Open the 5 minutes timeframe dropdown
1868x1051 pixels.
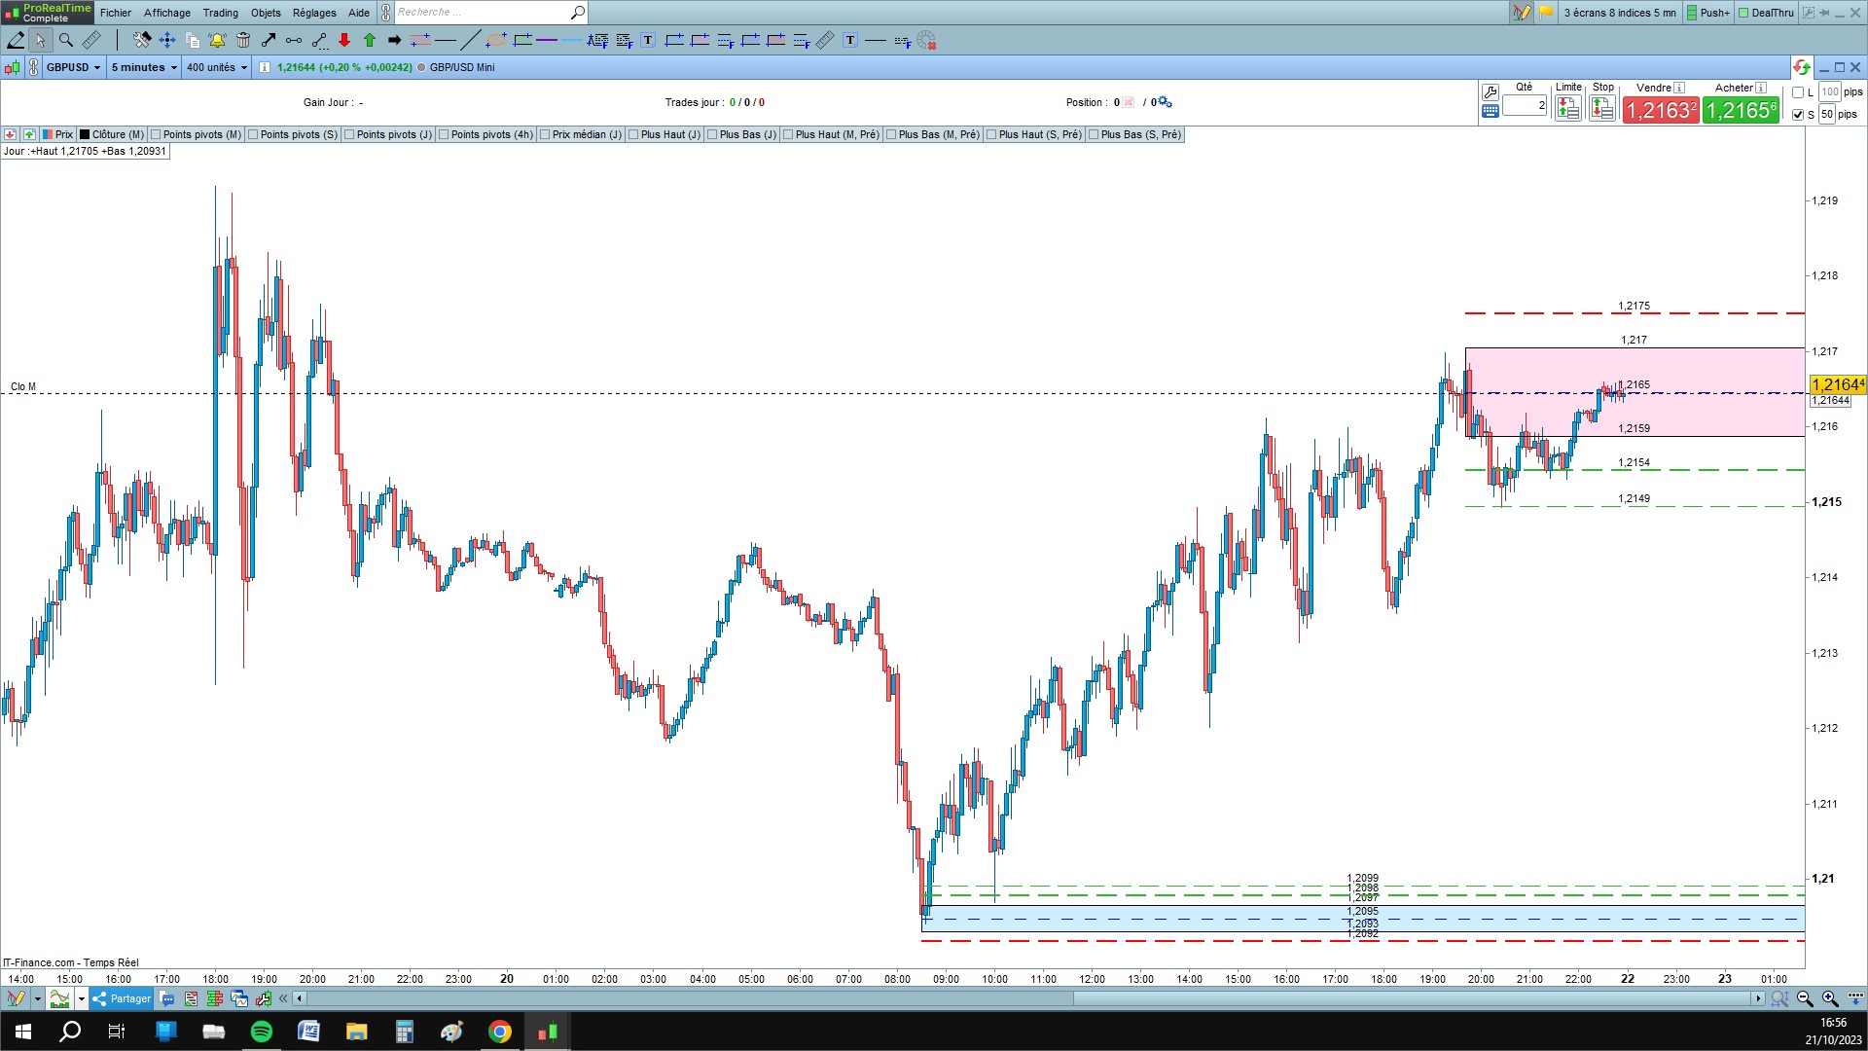[x=144, y=67]
